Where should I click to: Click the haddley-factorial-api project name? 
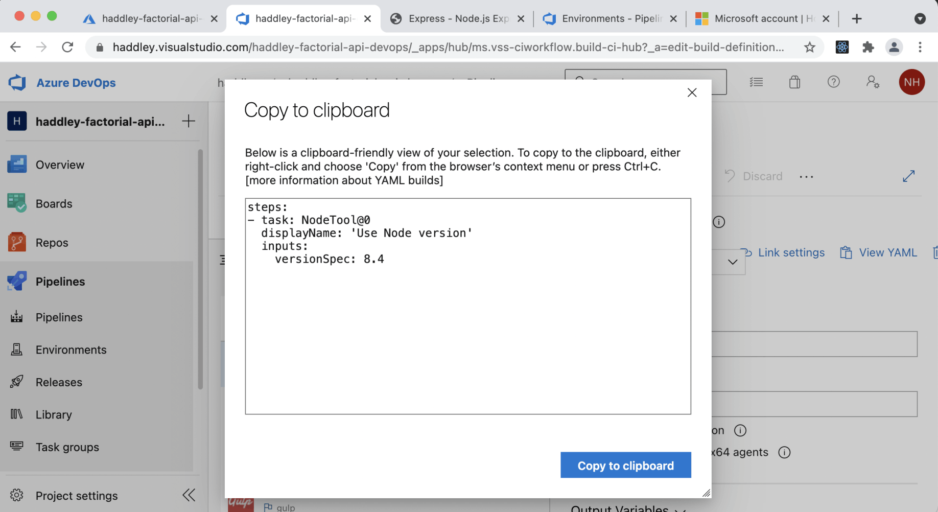pyautogui.click(x=100, y=121)
